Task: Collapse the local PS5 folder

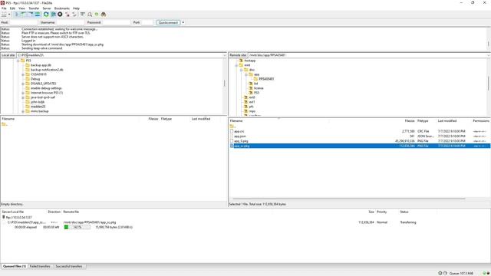Action: pyautogui.click(x=18, y=61)
